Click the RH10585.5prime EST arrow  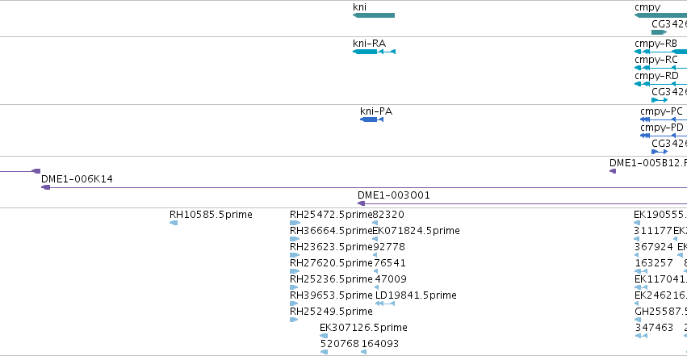pyautogui.click(x=174, y=223)
